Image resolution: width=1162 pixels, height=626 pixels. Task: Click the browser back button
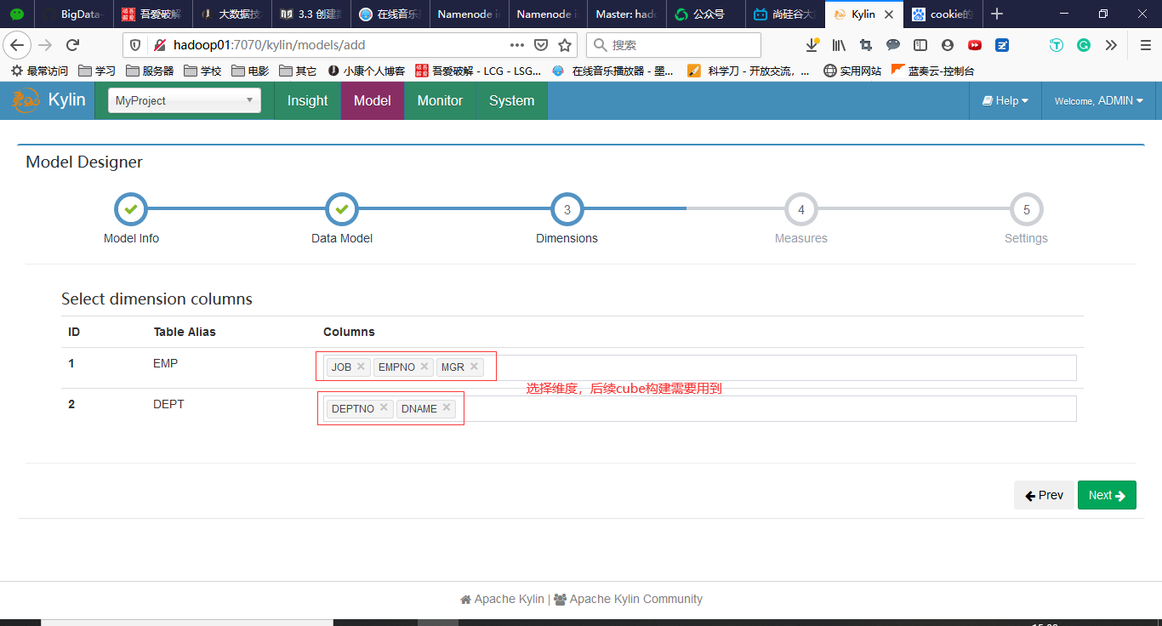tap(18, 45)
